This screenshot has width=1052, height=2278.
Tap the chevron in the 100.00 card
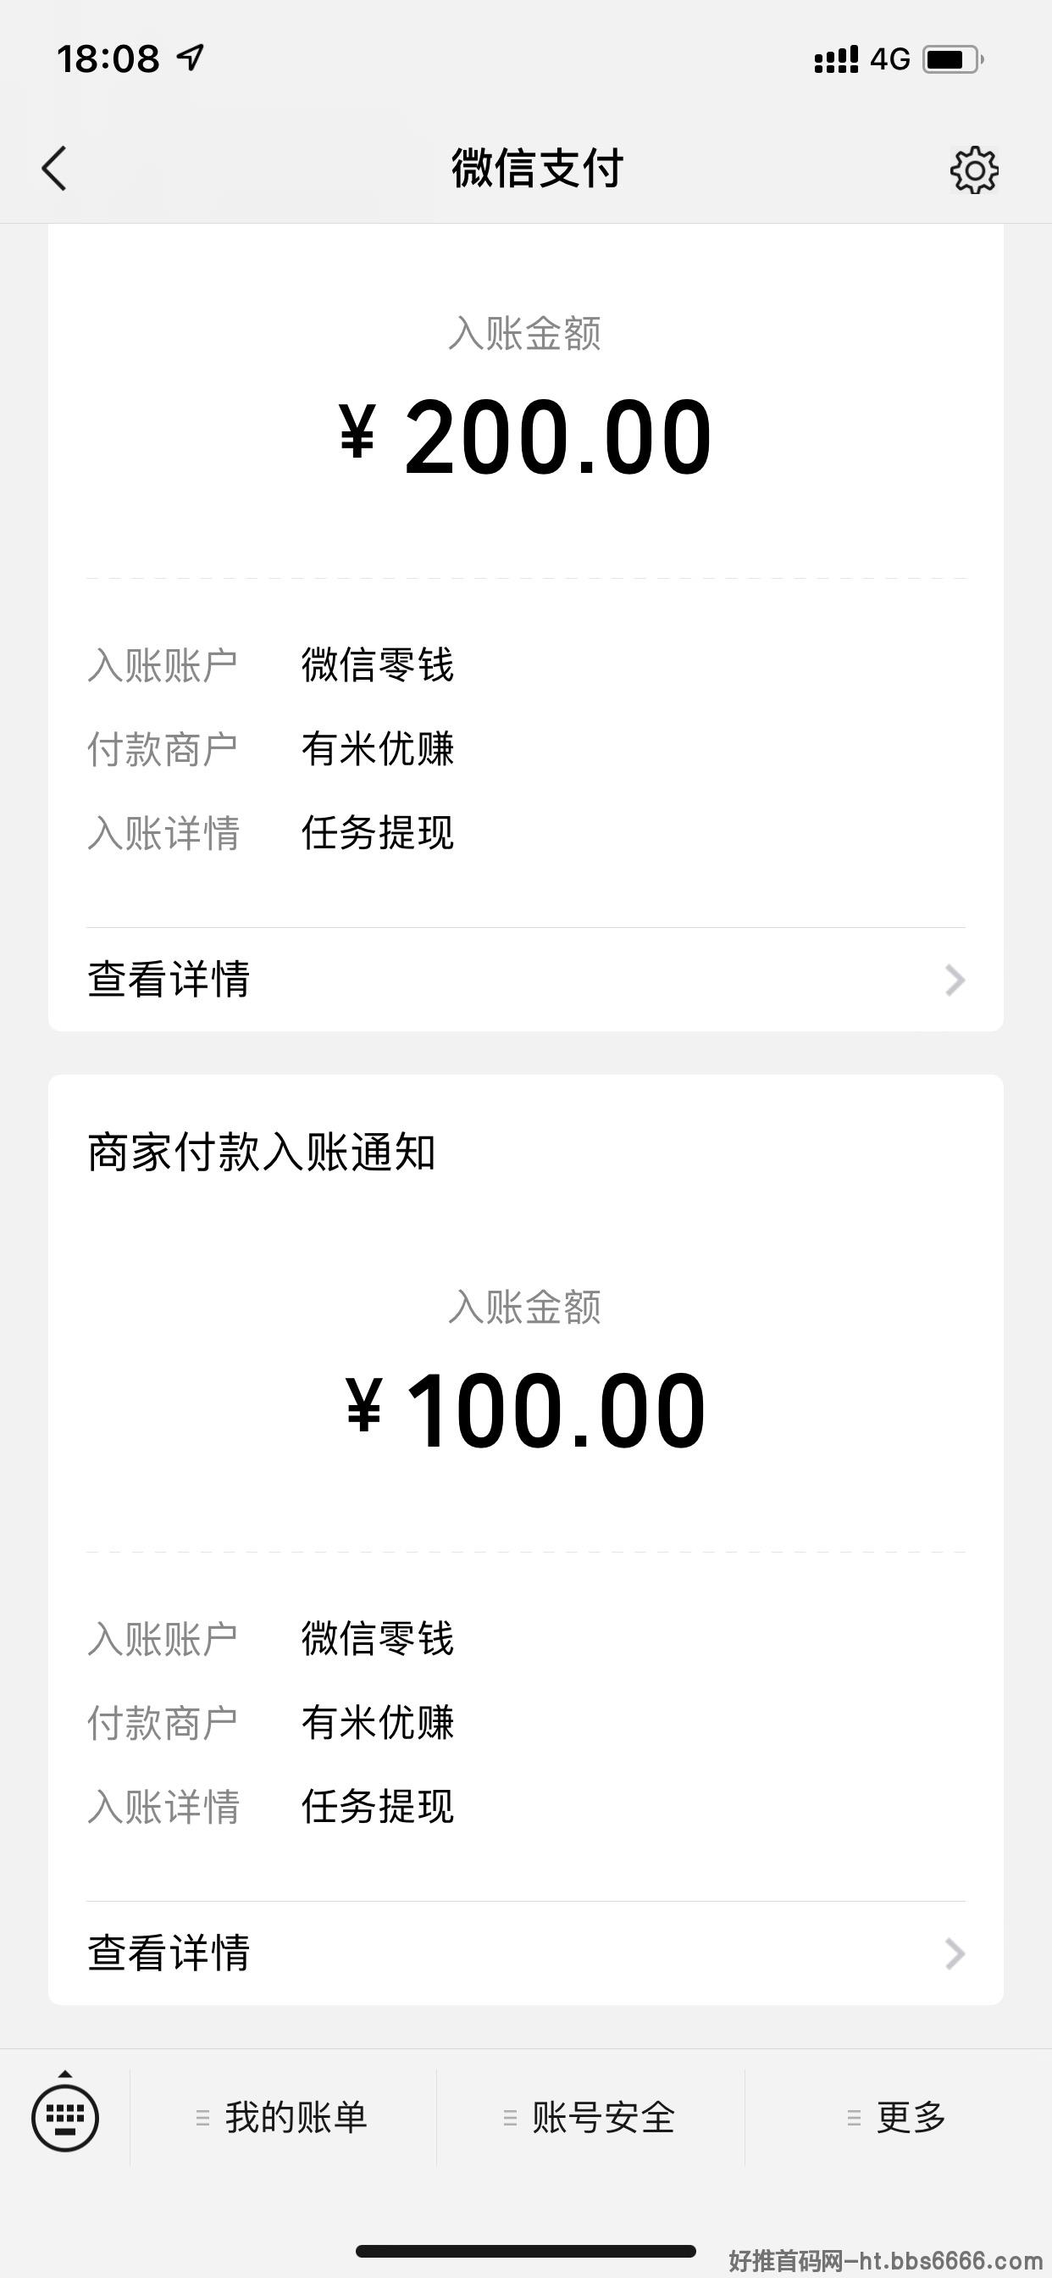point(955,1953)
